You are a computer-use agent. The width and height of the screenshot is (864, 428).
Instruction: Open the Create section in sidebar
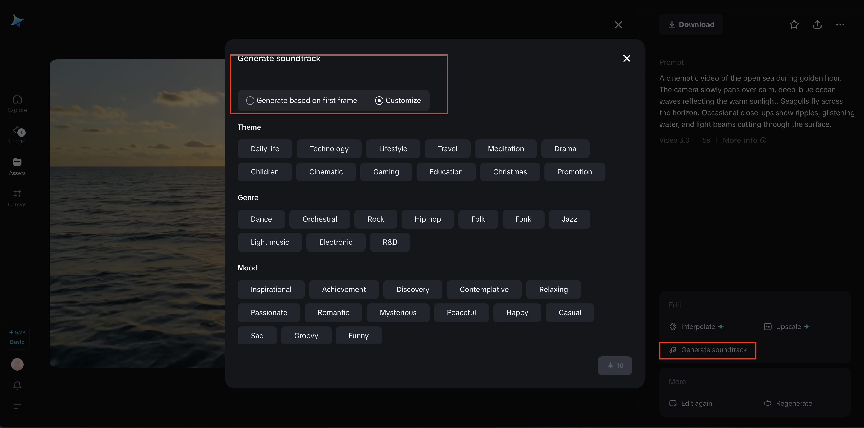click(17, 131)
